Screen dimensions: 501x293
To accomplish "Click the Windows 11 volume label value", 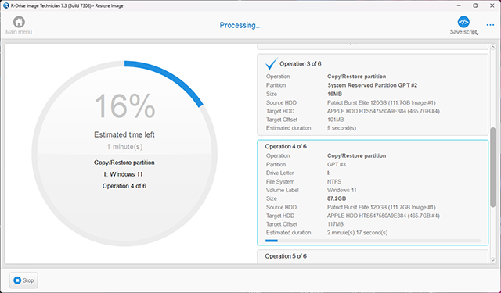I will point(341,190).
